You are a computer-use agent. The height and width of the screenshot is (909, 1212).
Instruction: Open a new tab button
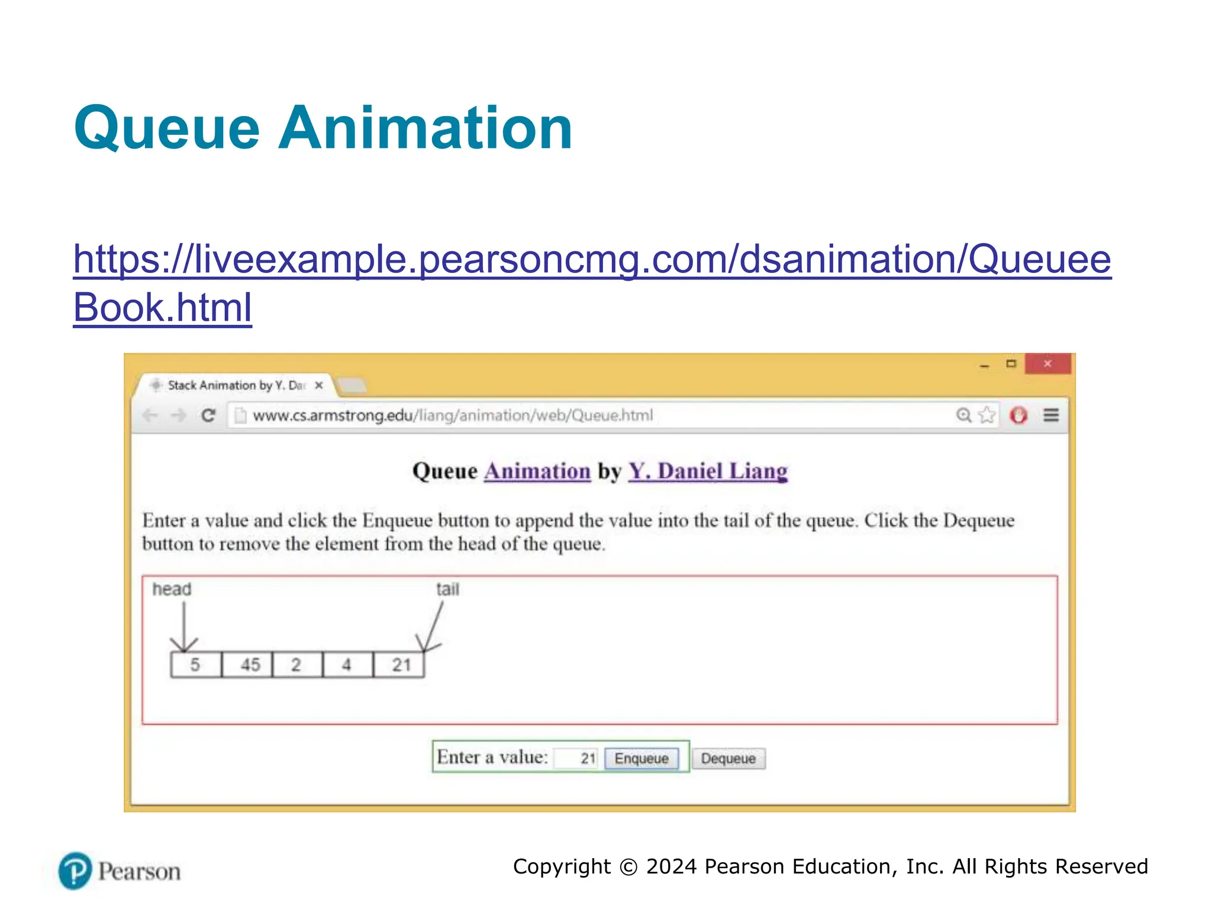point(353,386)
